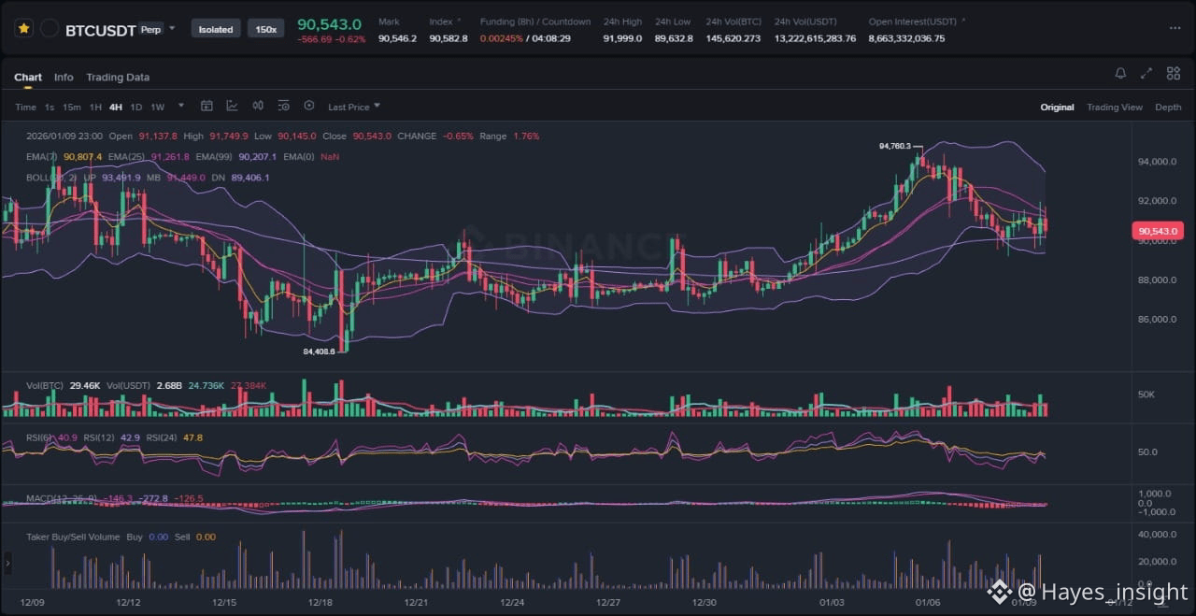Click the Open Interest value 8,663,332,036.75

click(x=906, y=38)
